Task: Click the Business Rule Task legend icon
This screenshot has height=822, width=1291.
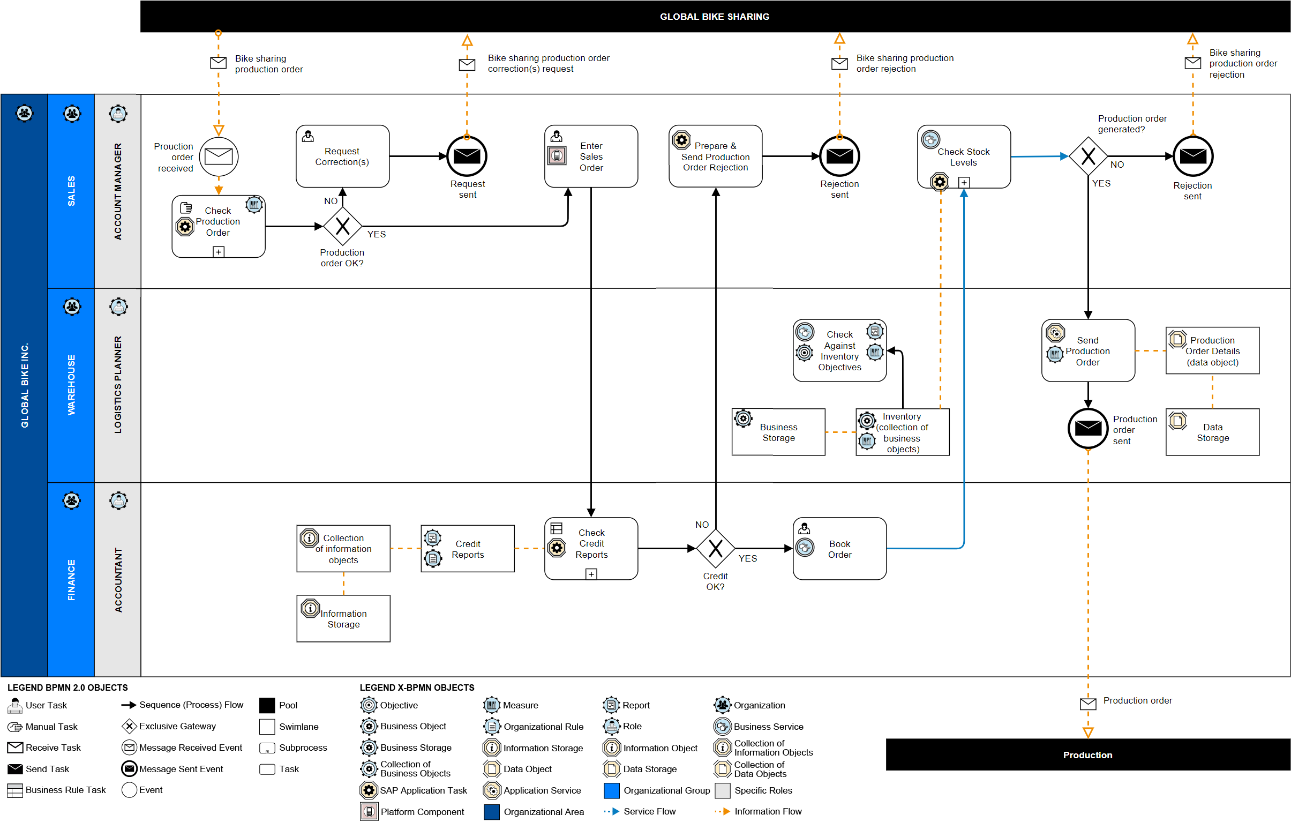Action: pos(15,790)
